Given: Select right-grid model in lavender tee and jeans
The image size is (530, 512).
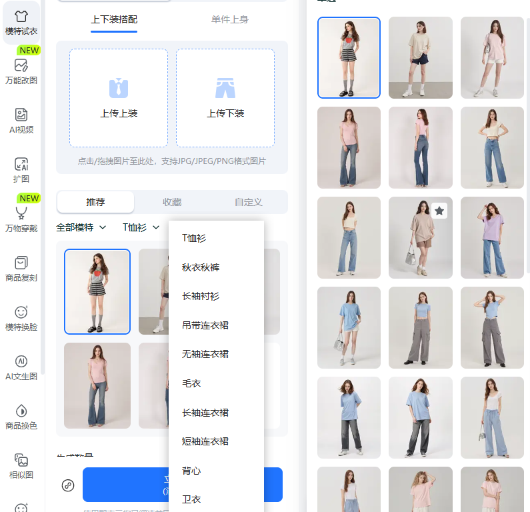Looking at the screenshot, I should [492, 237].
